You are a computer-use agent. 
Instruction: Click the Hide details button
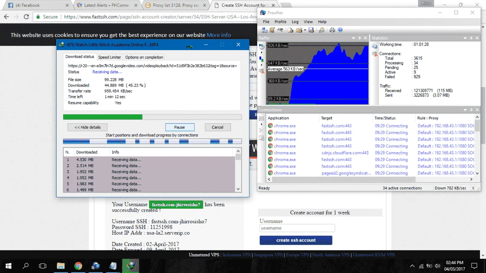click(87, 127)
